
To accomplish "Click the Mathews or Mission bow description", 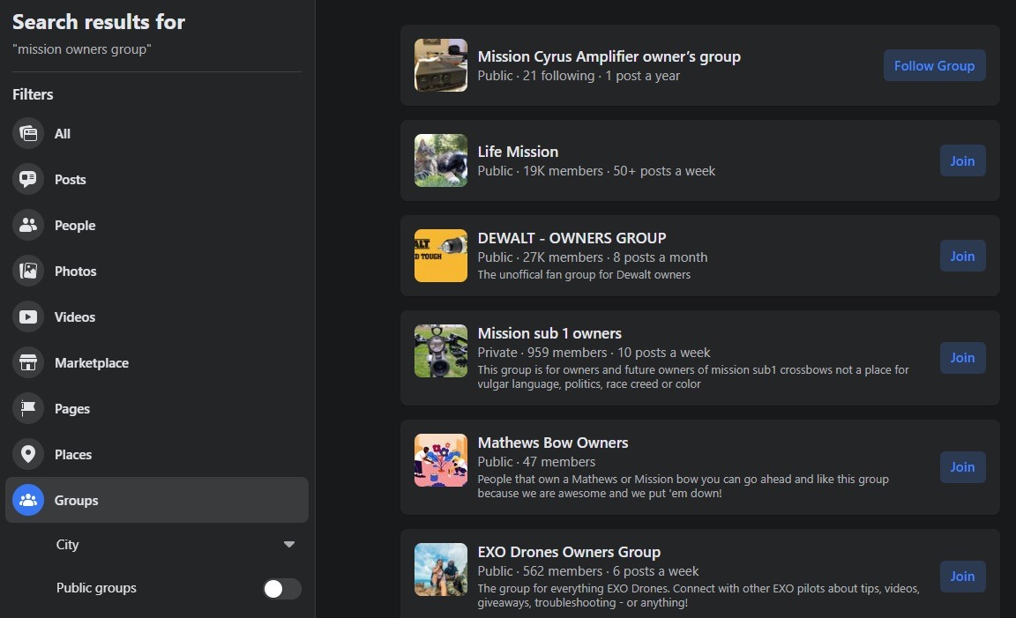I will tap(683, 487).
